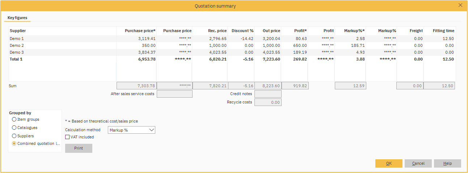Open Help for this dialog
The width and height of the screenshot is (468, 173).
[447, 163]
